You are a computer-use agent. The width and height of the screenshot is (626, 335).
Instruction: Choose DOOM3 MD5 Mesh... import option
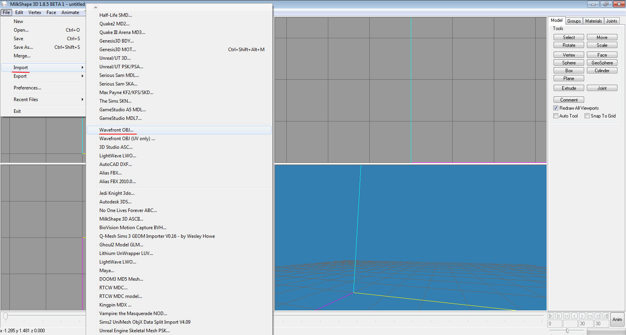pos(179,279)
